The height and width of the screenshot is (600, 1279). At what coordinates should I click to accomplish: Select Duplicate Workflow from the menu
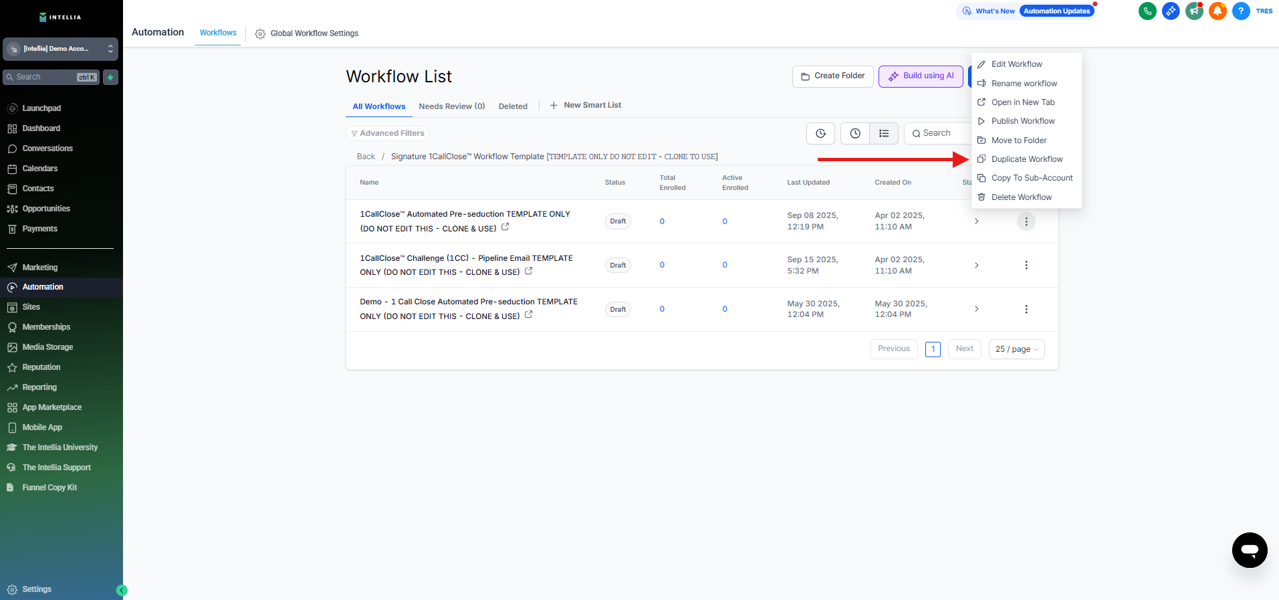pos(1026,159)
